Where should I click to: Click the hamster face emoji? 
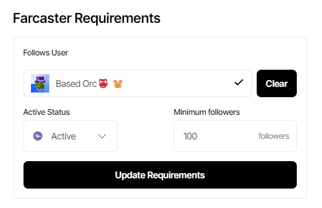(118, 84)
